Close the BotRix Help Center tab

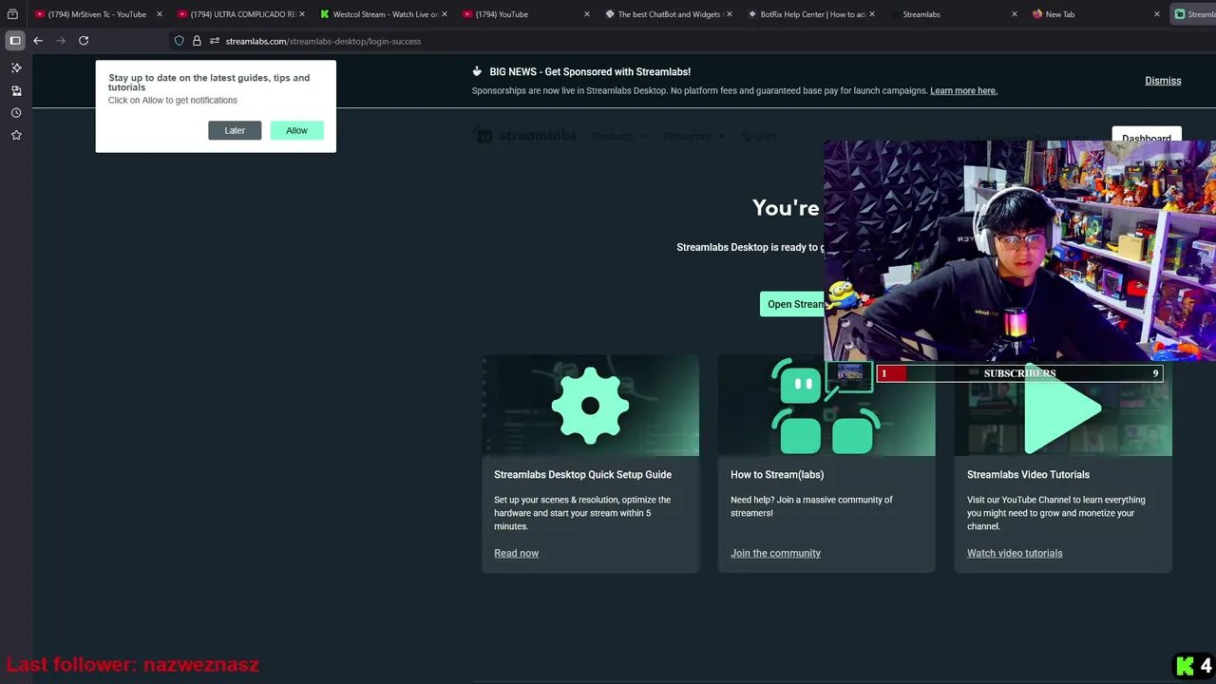coord(871,14)
